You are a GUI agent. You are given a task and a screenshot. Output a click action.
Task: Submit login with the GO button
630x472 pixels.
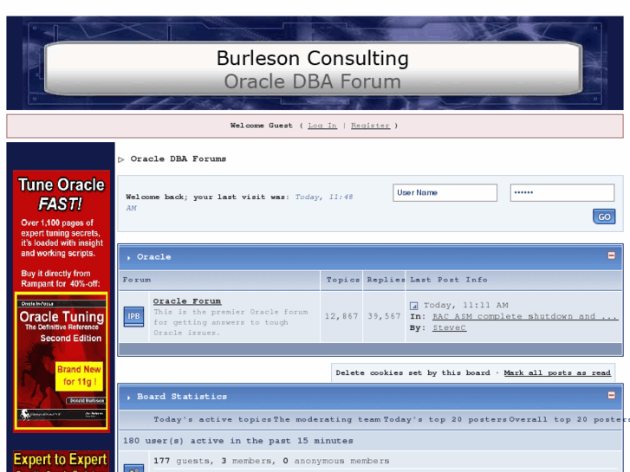604,217
